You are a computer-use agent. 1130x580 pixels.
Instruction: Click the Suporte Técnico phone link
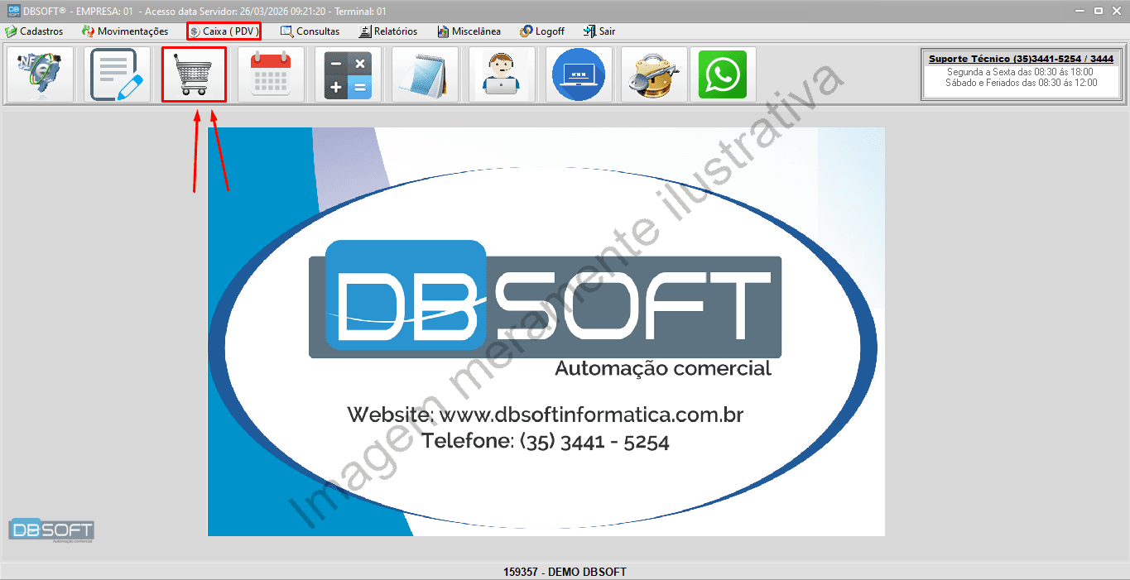point(1021,59)
